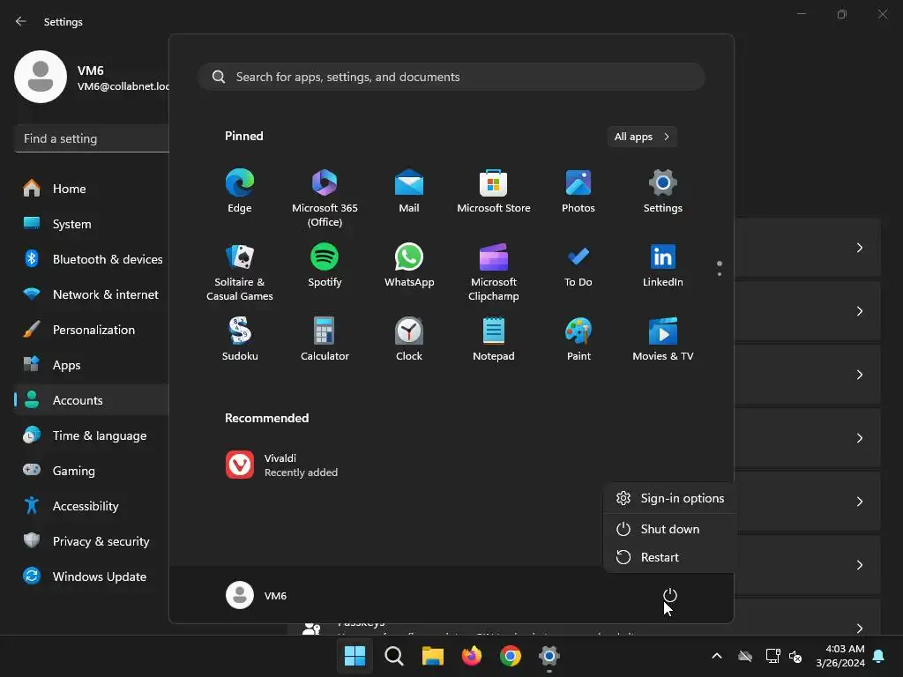Image resolution: width=903 pixels, height=677 pixels.
Task: Open the pinned Settings gear app
Action: pos(663,191)
